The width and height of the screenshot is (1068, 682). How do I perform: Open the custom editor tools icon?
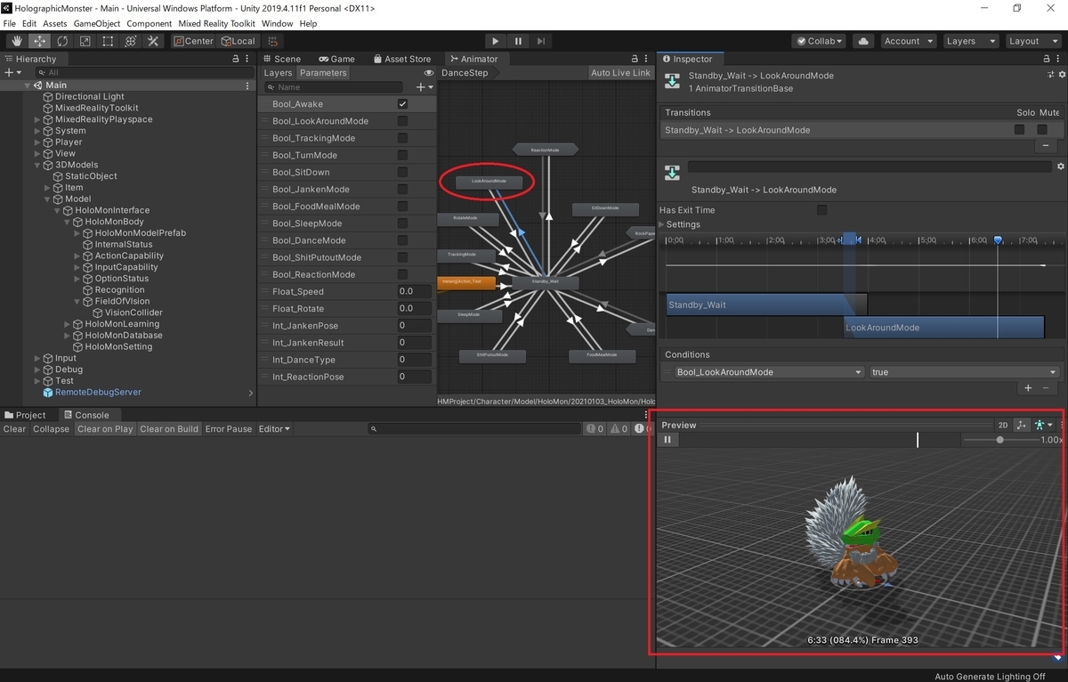[x=153, y=41]
